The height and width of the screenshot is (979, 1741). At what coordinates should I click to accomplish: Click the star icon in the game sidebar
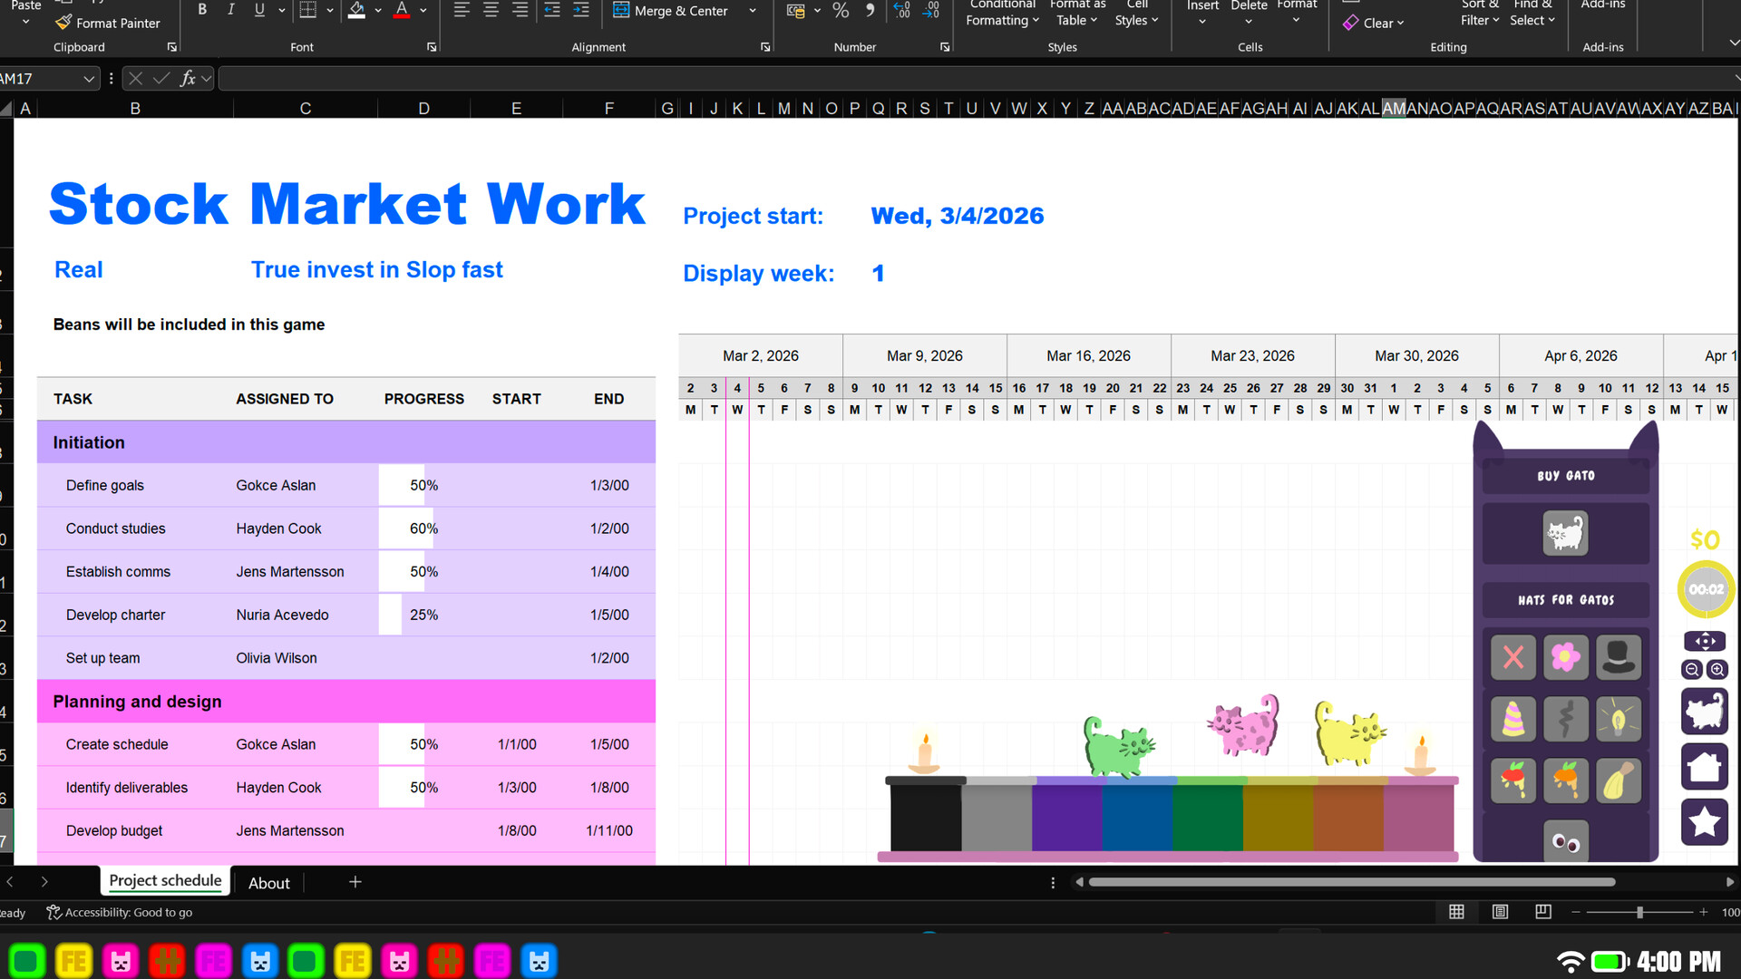pos(1704,822)
